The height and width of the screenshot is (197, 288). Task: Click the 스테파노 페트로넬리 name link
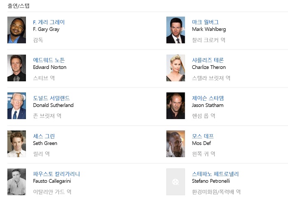point(215,174)
